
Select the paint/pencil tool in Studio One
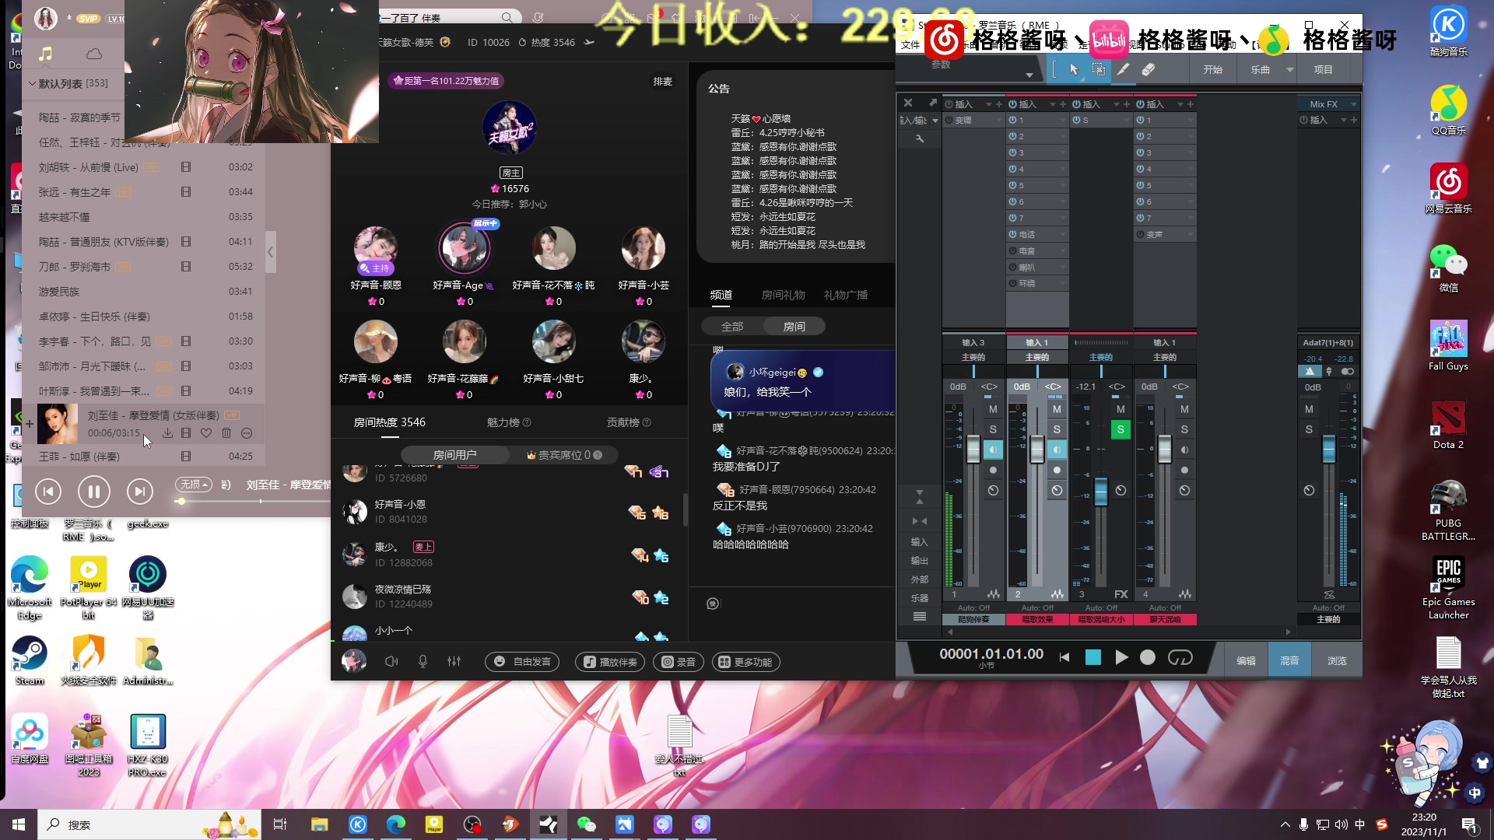[x=1123, y=69]
